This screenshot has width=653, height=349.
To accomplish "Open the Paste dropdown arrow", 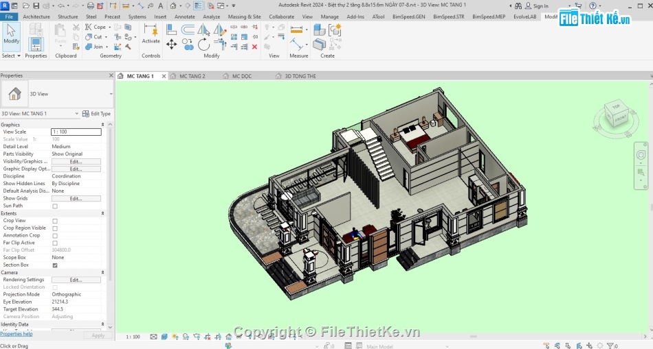I will click(60, 46).
